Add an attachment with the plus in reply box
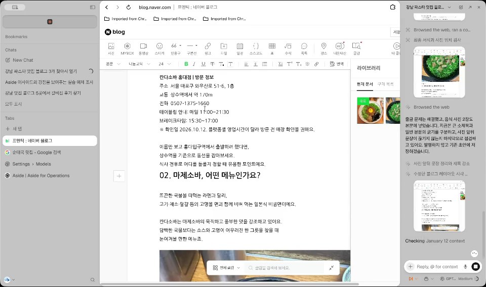 coord(411,267)
